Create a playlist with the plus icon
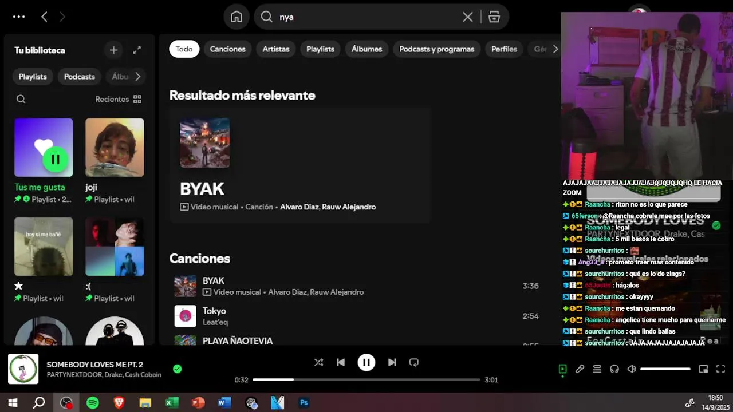The image size is (733, 412). [x=113, y=50]
